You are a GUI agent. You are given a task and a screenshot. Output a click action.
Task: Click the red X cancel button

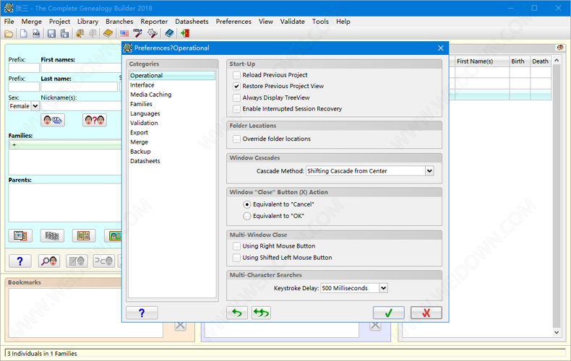(426, 313)
